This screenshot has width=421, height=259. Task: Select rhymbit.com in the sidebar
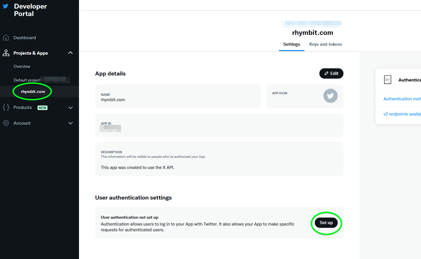tap(32, 91)
